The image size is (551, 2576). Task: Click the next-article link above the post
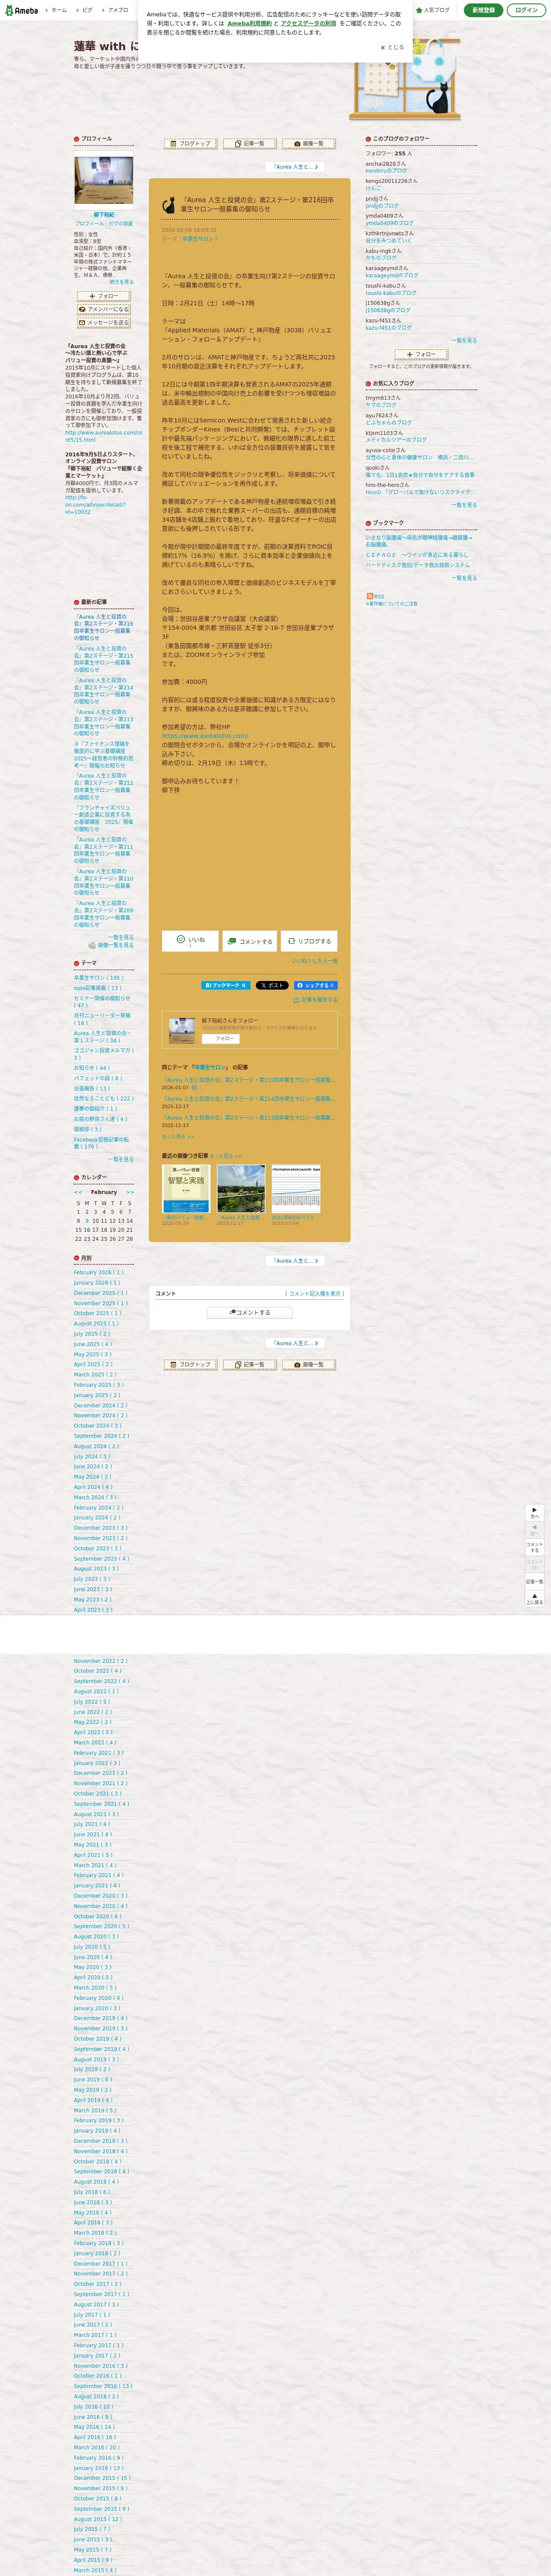tap(295, 167)
